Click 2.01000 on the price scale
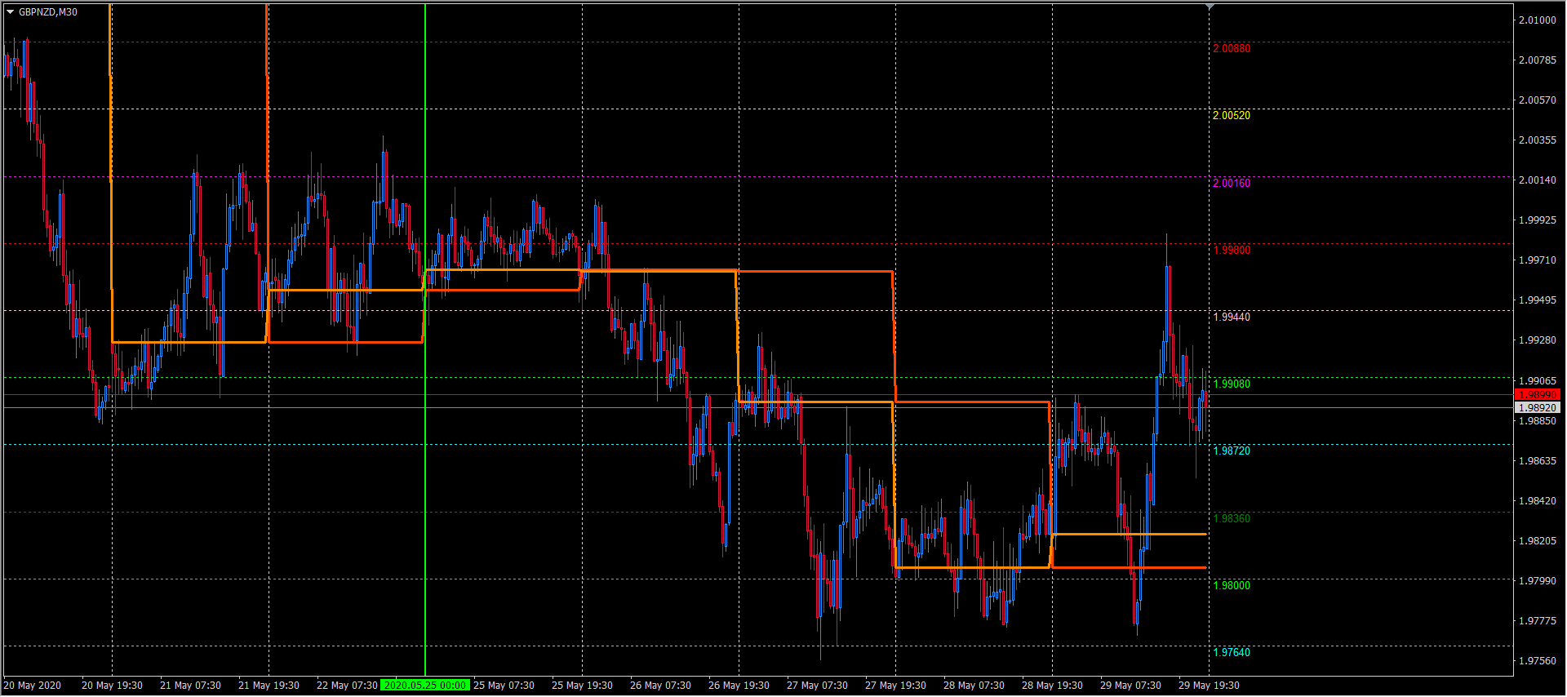Screen dimensions: 1567x697 (x=1537, y=20)
